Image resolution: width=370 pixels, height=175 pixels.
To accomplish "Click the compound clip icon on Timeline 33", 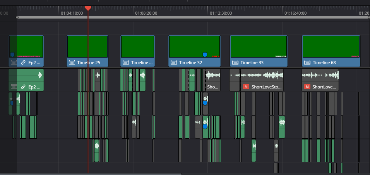I will [x=235, y=63].
